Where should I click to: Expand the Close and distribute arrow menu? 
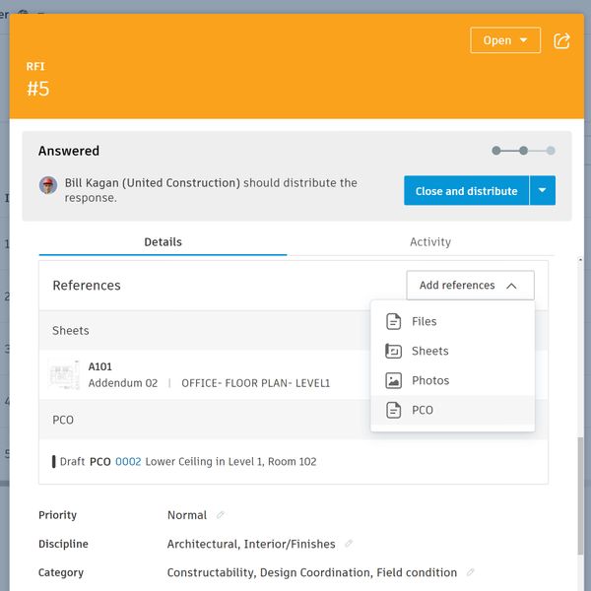543,191
